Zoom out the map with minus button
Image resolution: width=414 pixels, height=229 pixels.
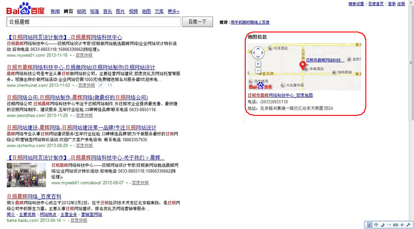coord(258,71)
